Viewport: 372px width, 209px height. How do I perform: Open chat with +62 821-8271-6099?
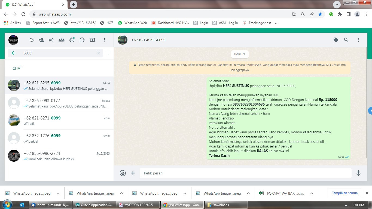[x=59, y=121]
